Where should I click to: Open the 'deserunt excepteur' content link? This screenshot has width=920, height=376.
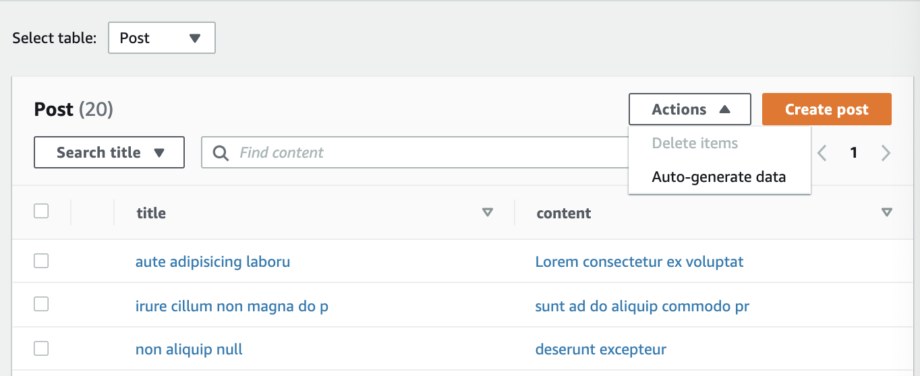click(x=601, y=349)
